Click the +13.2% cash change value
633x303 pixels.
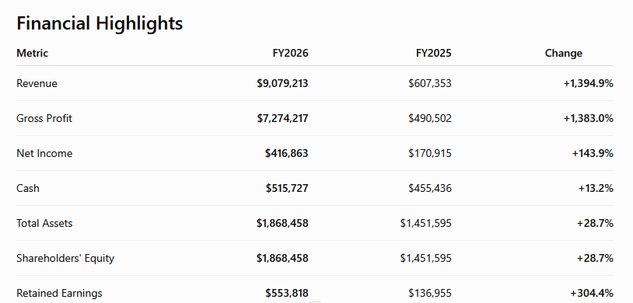[x=596, y=189]
